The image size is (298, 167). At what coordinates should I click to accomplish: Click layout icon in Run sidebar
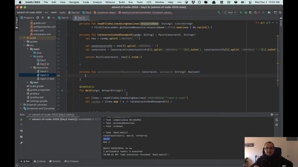tap(21, 137)
